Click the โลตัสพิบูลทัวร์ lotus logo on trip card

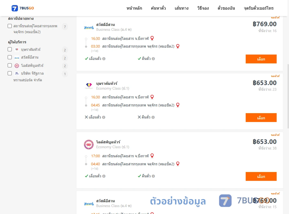tap(89, 144)
